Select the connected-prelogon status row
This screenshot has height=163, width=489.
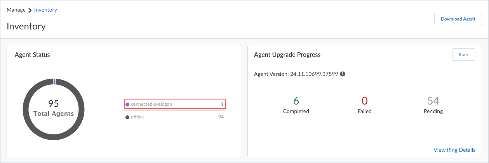tap(175, 104)
